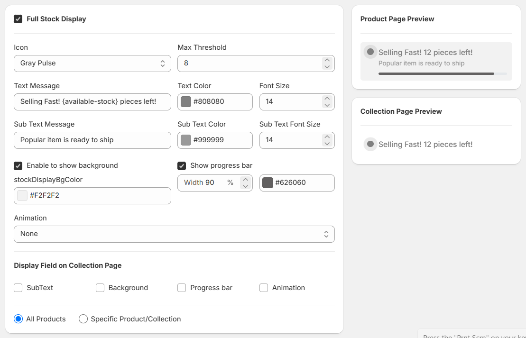This screenshot has height=338, width=526.
Task: Click the Product Page Preview heading
Action: tap(397, 19)
